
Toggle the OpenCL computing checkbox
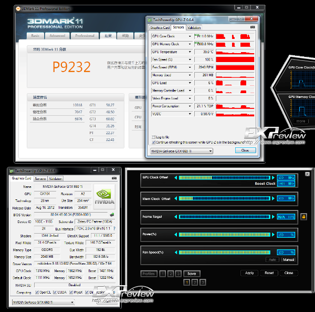pos(37,293)
